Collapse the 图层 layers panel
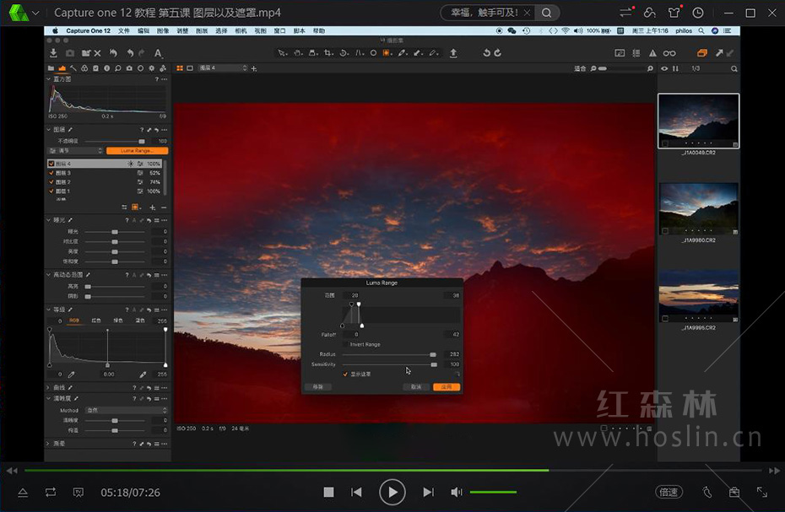The width and height of the screenshot is (785, 512). click(49, 130)
